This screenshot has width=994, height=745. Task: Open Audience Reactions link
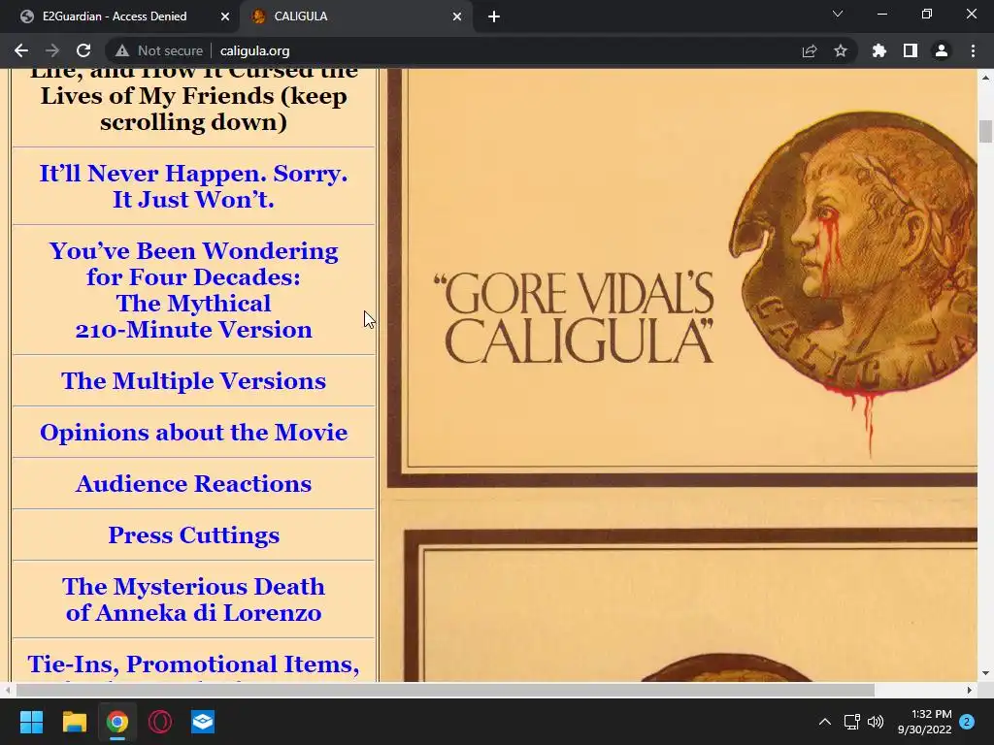pos(193,483)
